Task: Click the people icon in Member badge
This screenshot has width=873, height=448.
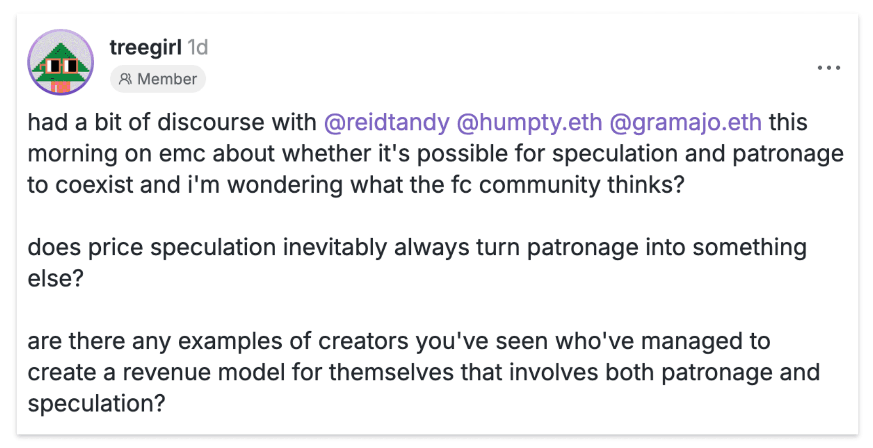Action: pyautogui.click(x=125, y=79)
